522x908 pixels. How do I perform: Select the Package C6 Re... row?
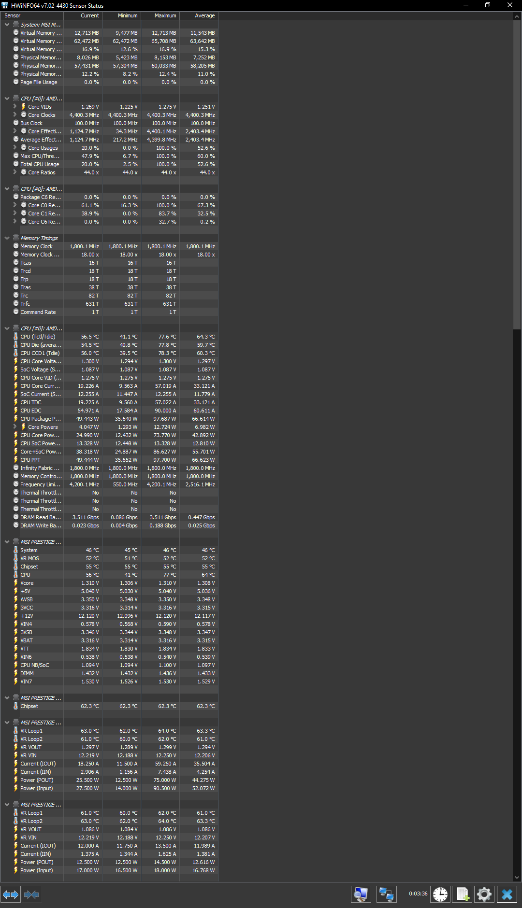coord(109,197)
